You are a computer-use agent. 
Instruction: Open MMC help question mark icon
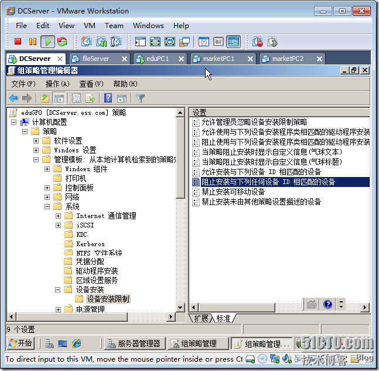108,98
